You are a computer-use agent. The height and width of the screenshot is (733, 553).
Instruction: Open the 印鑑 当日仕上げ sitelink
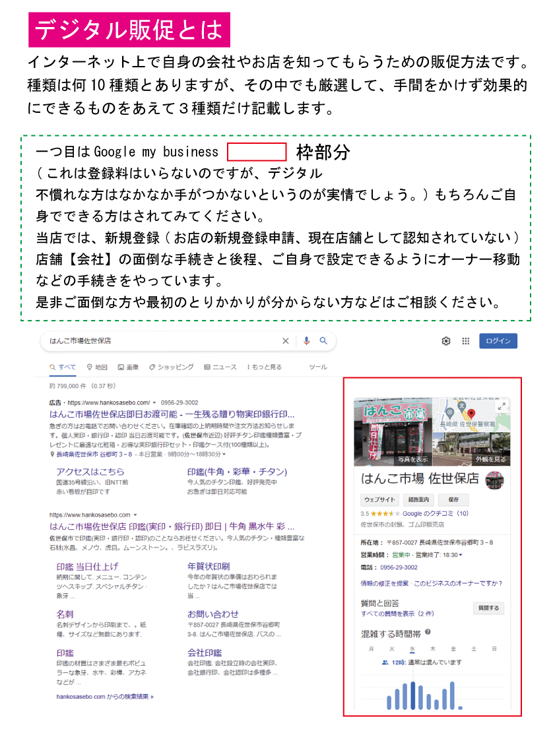click(x=87, y=567)
